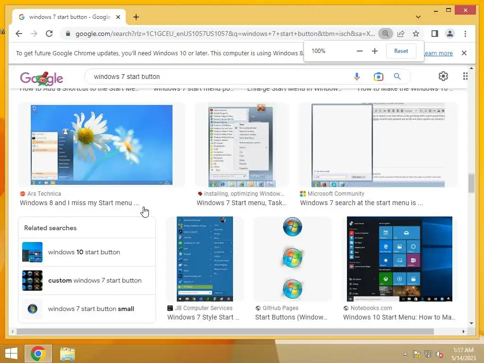Click the forward navigation arrow
Screen dimensions: 484x363
pos(34,34)
